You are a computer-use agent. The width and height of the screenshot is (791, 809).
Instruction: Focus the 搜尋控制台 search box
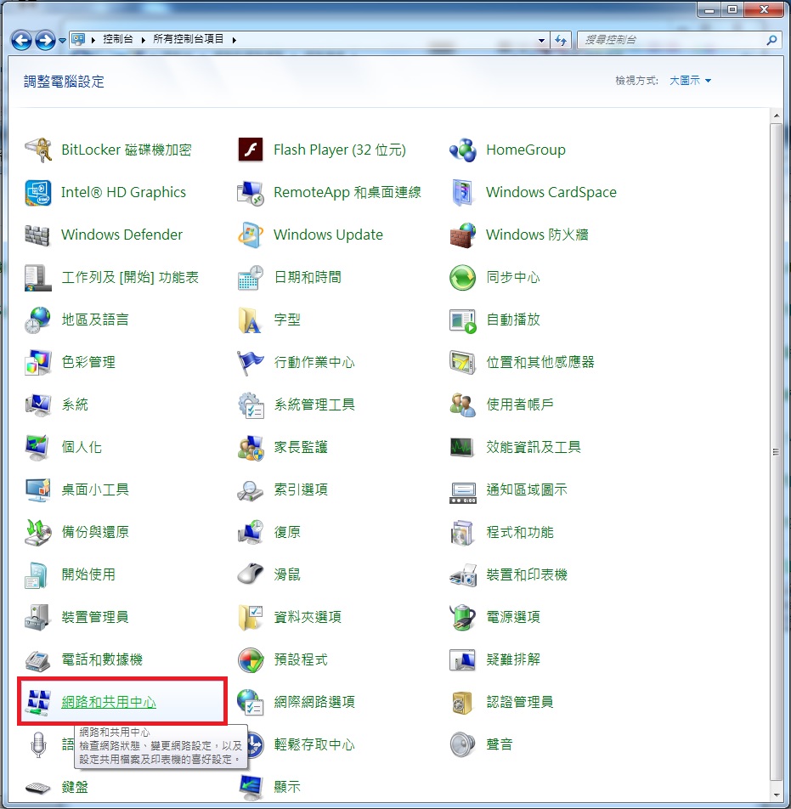pyautogui.click(x=671, y=40)
